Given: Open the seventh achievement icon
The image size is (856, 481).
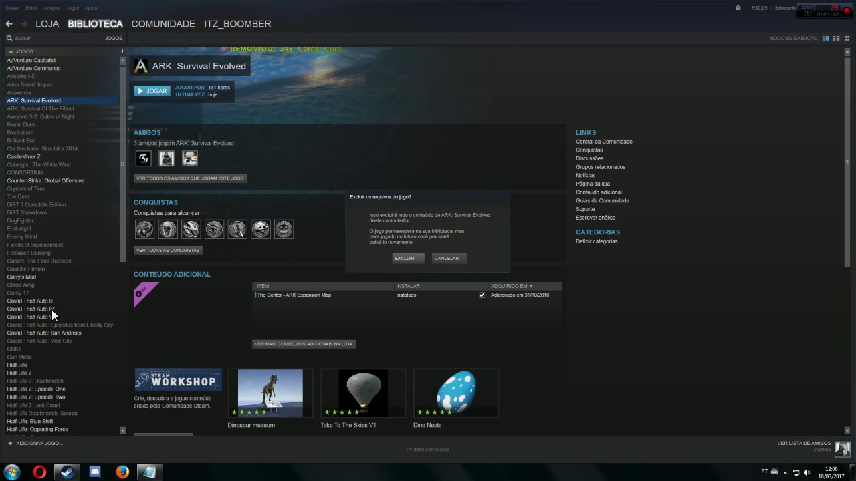Looking at the screenshot, I should click(x=284, y=229).
